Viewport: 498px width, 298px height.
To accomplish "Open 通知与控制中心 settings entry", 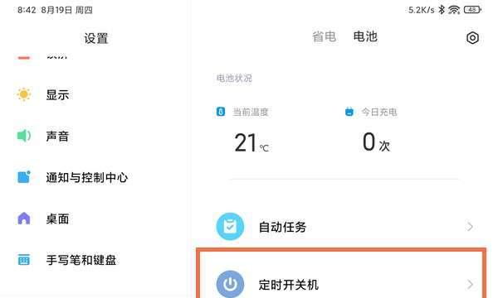I will (94, 177).
